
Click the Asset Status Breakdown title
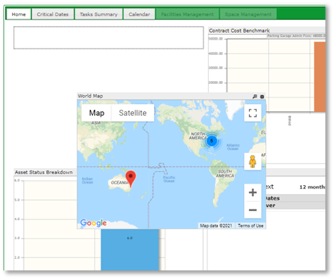point(43,172)
